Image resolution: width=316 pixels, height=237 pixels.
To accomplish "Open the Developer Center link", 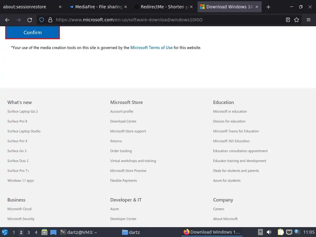I will (123, 219).
